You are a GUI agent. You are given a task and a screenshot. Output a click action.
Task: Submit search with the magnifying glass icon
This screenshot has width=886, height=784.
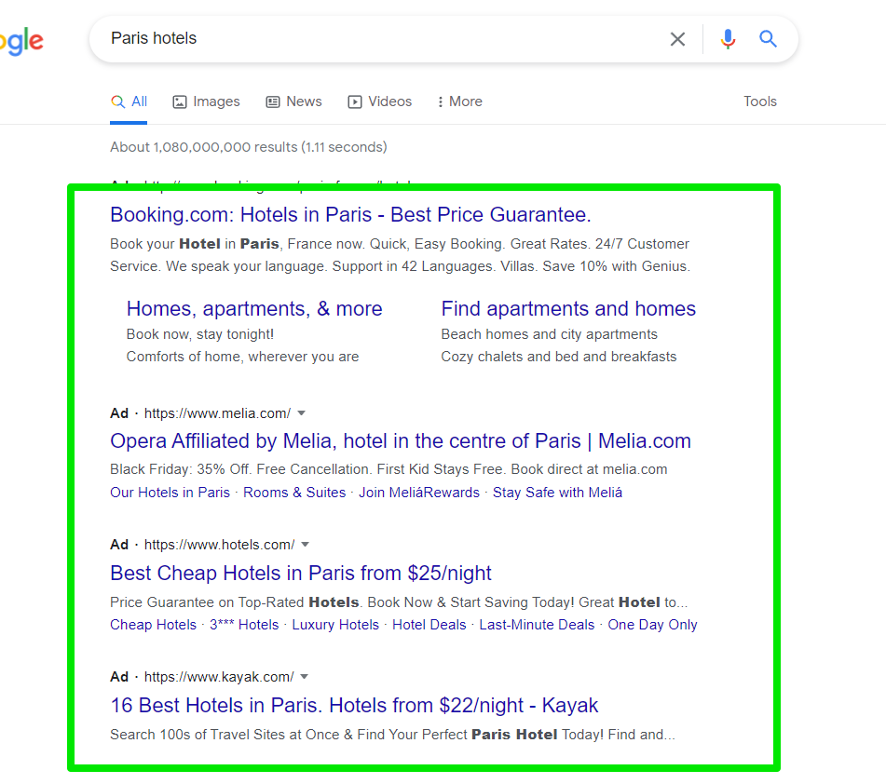tap(768, 39)
